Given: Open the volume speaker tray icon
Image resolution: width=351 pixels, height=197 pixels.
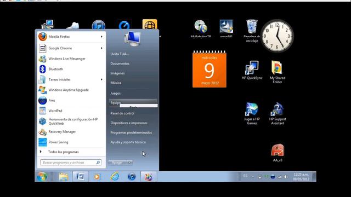Looking at the screenshot, I should [x=286, y=177].
